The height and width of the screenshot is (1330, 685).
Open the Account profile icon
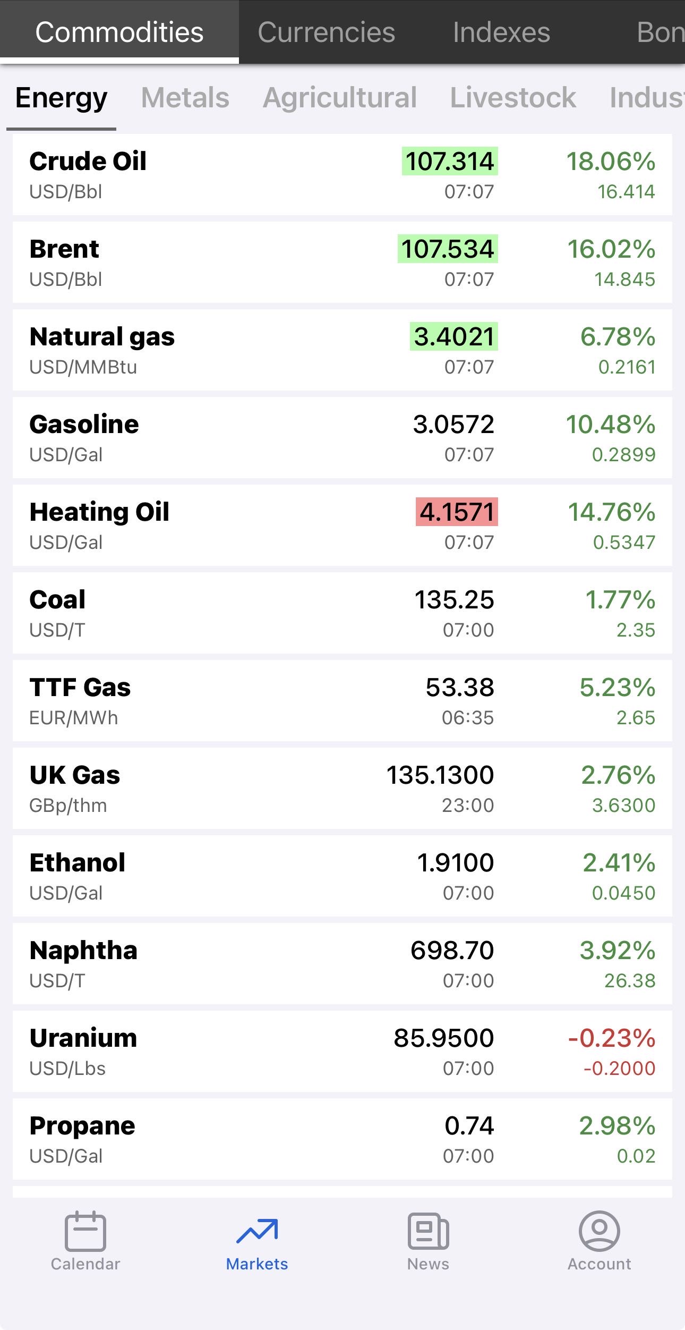tap(599, 1232)
